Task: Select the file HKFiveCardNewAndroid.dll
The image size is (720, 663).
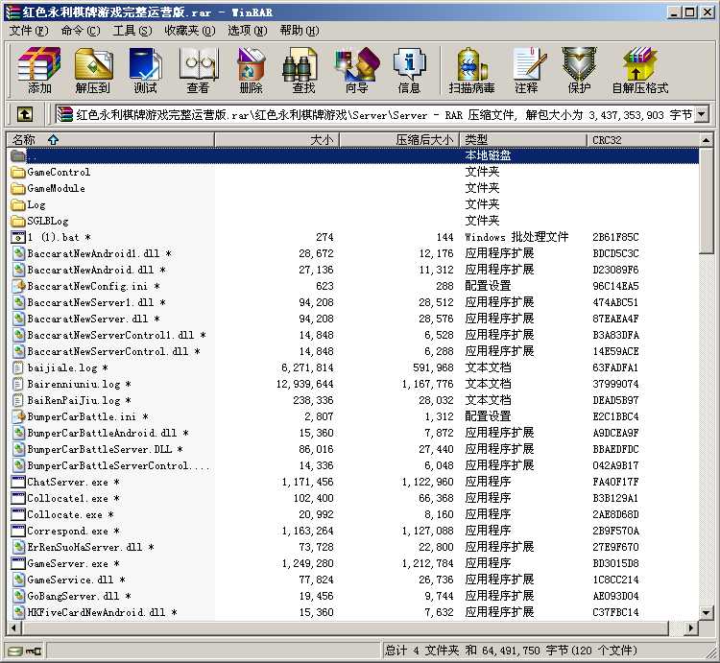Action: (102, 612)
